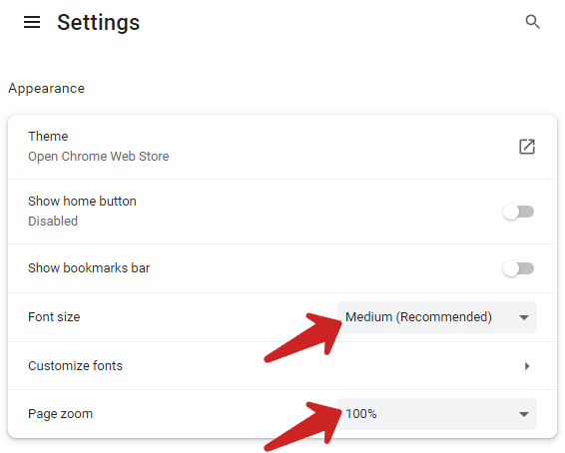565x453 pixels.
Task: Open the Theme external link icon
Action: [527, 147]
